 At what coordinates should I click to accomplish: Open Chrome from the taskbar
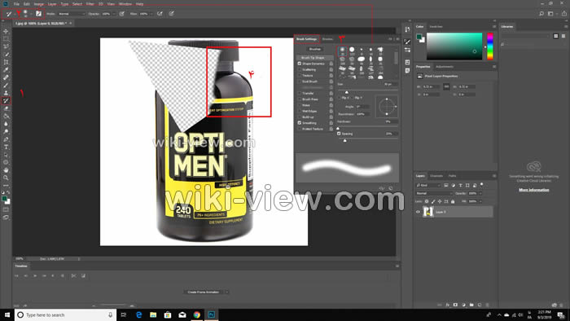197,314
